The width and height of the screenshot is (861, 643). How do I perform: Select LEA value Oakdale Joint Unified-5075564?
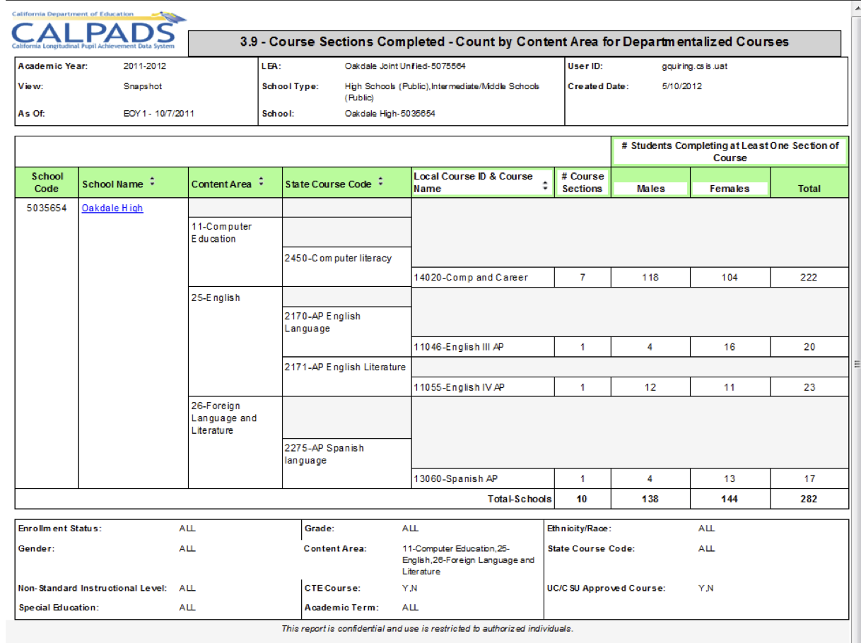pos(406,66)
